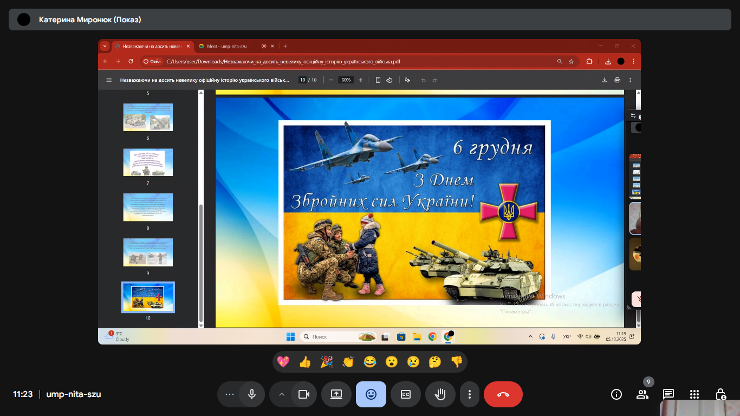
Task: Turn off the camera
Action: tap(304, 394)
